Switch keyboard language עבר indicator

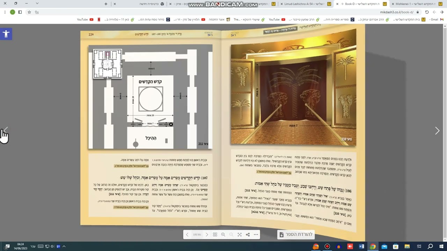[x=33, y=246]
